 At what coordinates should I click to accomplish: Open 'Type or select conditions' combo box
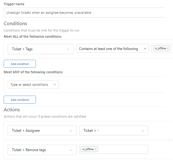(x=33, y=85)
